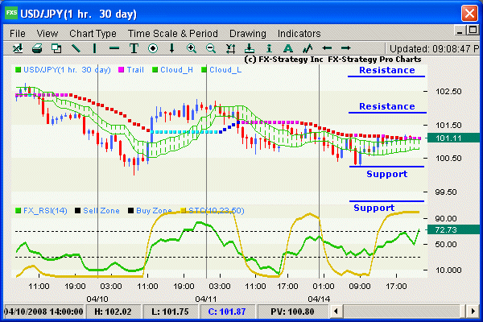Viewport: 483px width, 322px height.
Task: Click the 72.73 RSI value tag
Action: 452,229
